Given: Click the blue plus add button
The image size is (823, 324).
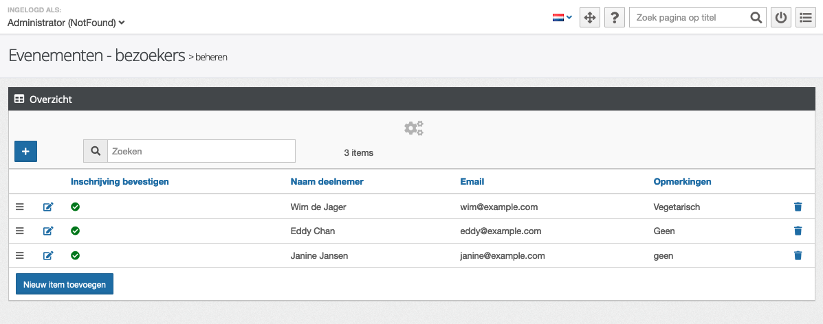Looking at the screenshot, I should 25,151.
